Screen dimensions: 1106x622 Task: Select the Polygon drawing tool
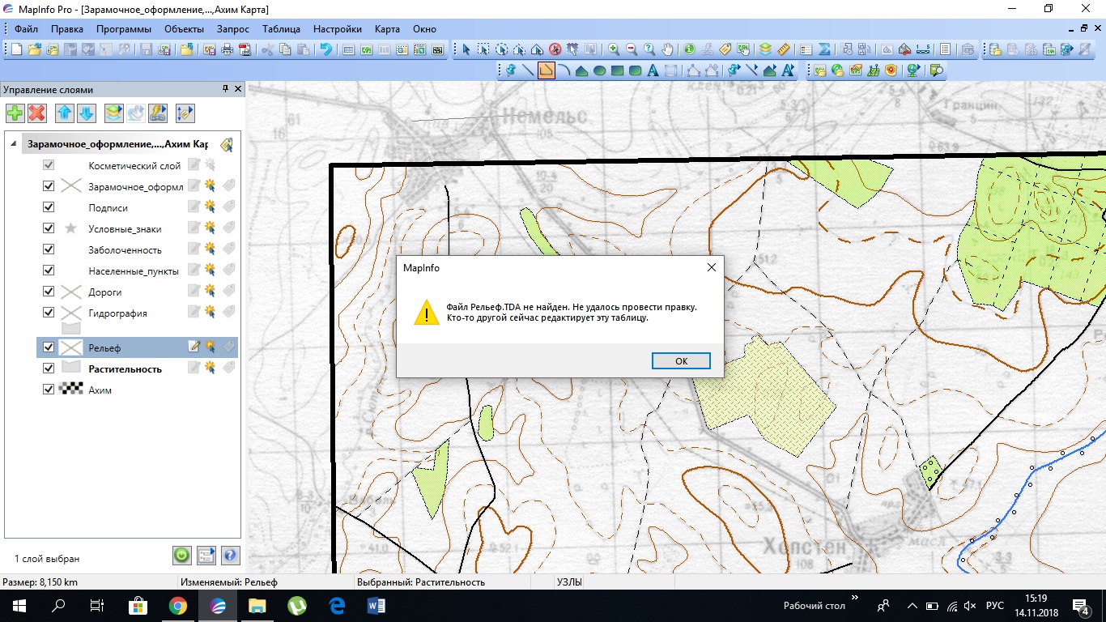(581, 70)
